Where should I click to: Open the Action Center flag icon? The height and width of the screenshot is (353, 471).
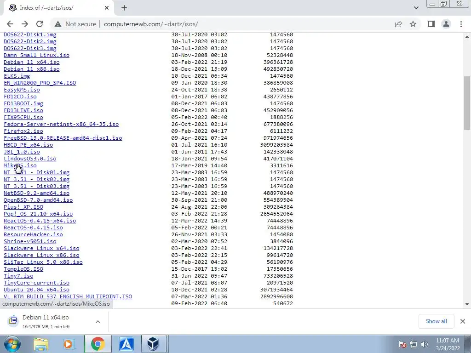click(x=402, y=344)
